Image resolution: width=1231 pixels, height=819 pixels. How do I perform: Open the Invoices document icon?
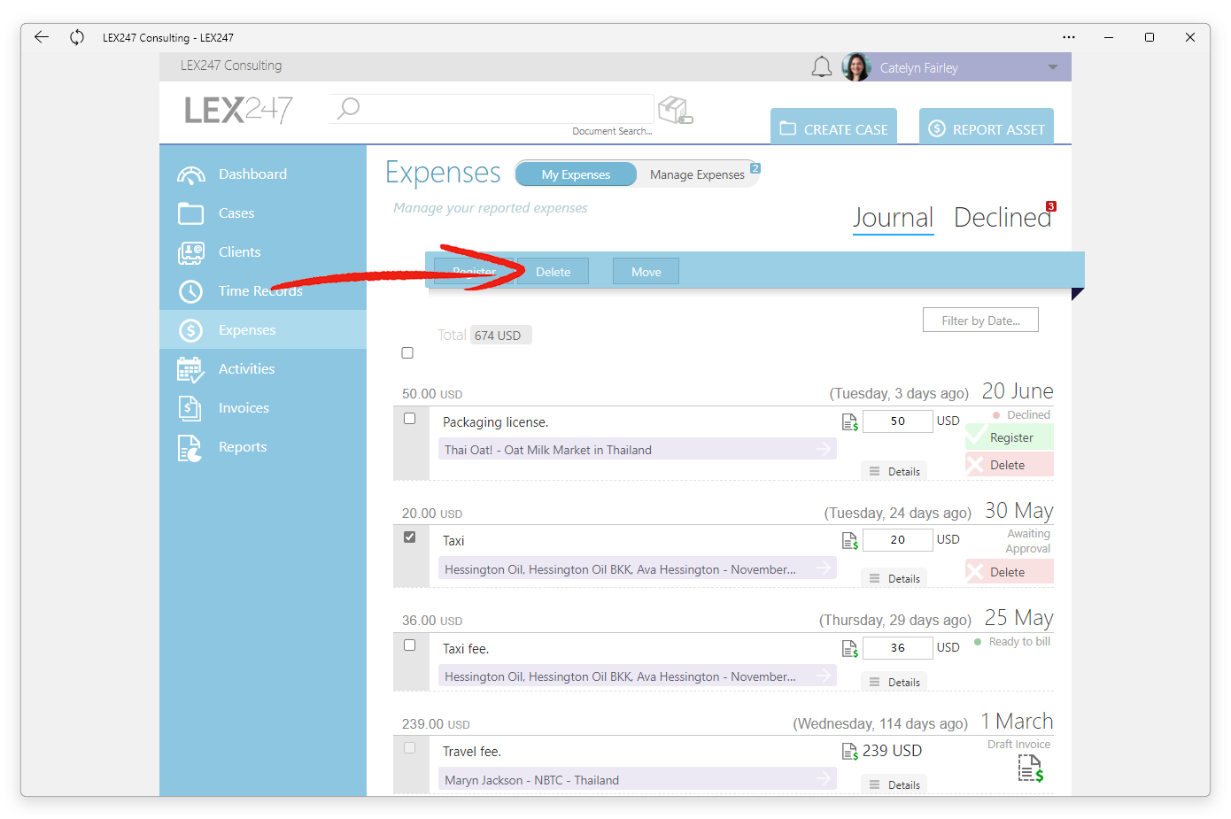[190, 408]
